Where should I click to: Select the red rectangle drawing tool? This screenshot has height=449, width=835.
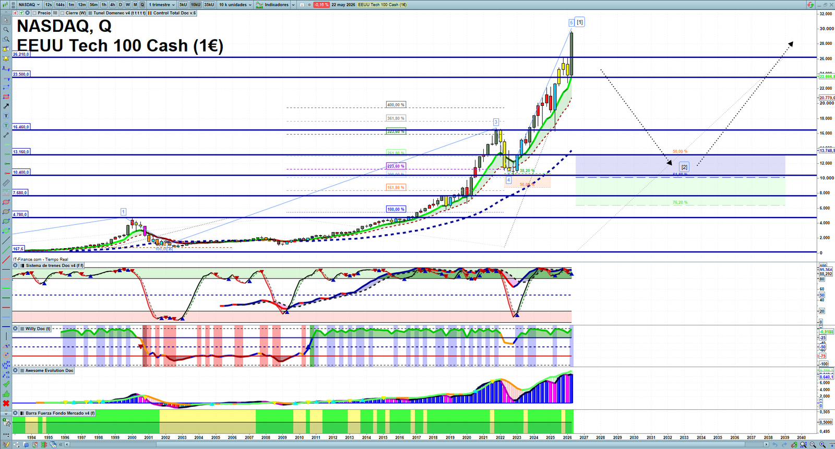(6, 96)
